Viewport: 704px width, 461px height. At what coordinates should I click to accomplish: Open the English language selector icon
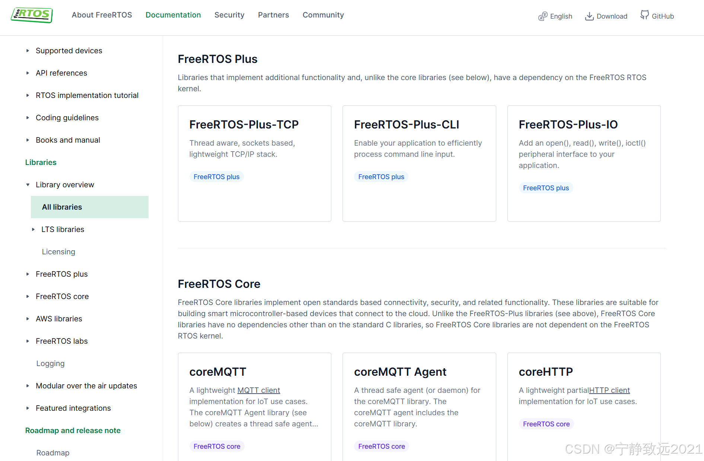point(543,16)
